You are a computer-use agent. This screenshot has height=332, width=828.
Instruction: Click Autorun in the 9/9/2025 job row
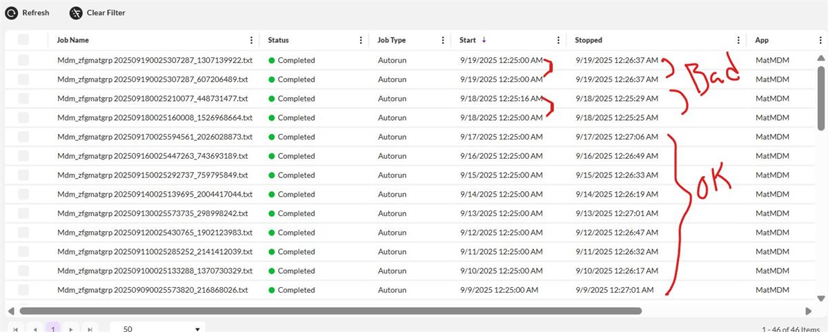pyautogui.click(x=393, y=290)
